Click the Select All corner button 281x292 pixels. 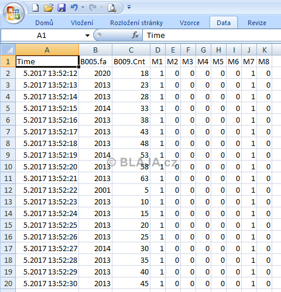(8, 50)
